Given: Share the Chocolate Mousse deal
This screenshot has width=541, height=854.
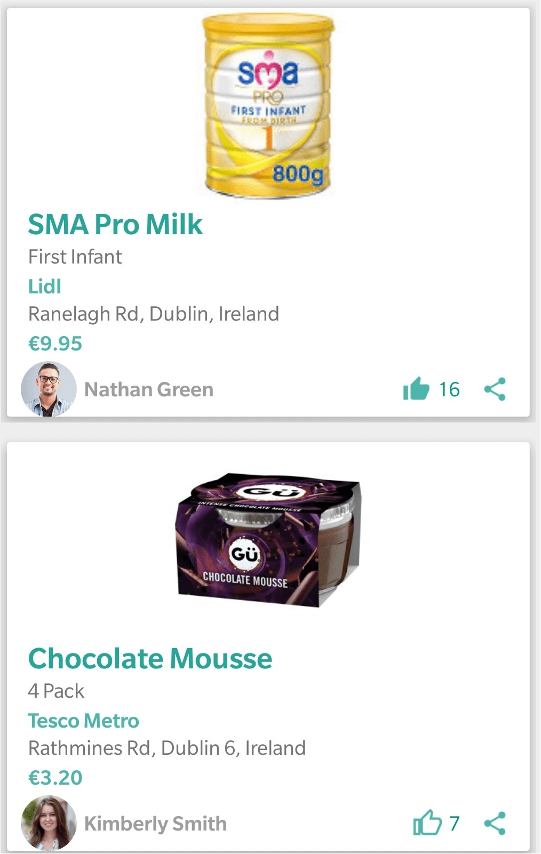Looking at the screenshot, I should click(495, 823).
